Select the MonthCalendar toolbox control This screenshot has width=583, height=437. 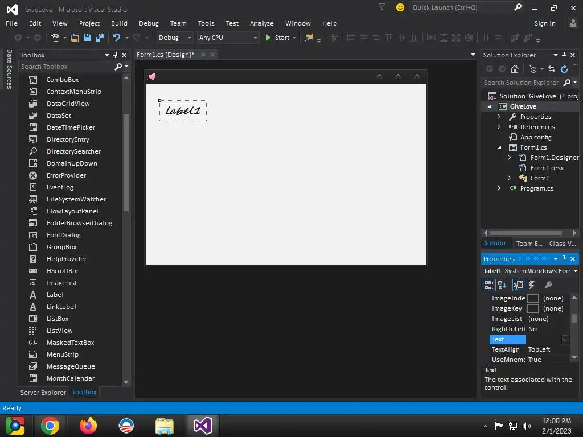[x=71, y=378]
